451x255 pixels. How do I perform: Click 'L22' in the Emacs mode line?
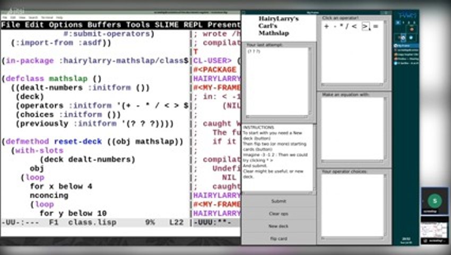[176, 223]
